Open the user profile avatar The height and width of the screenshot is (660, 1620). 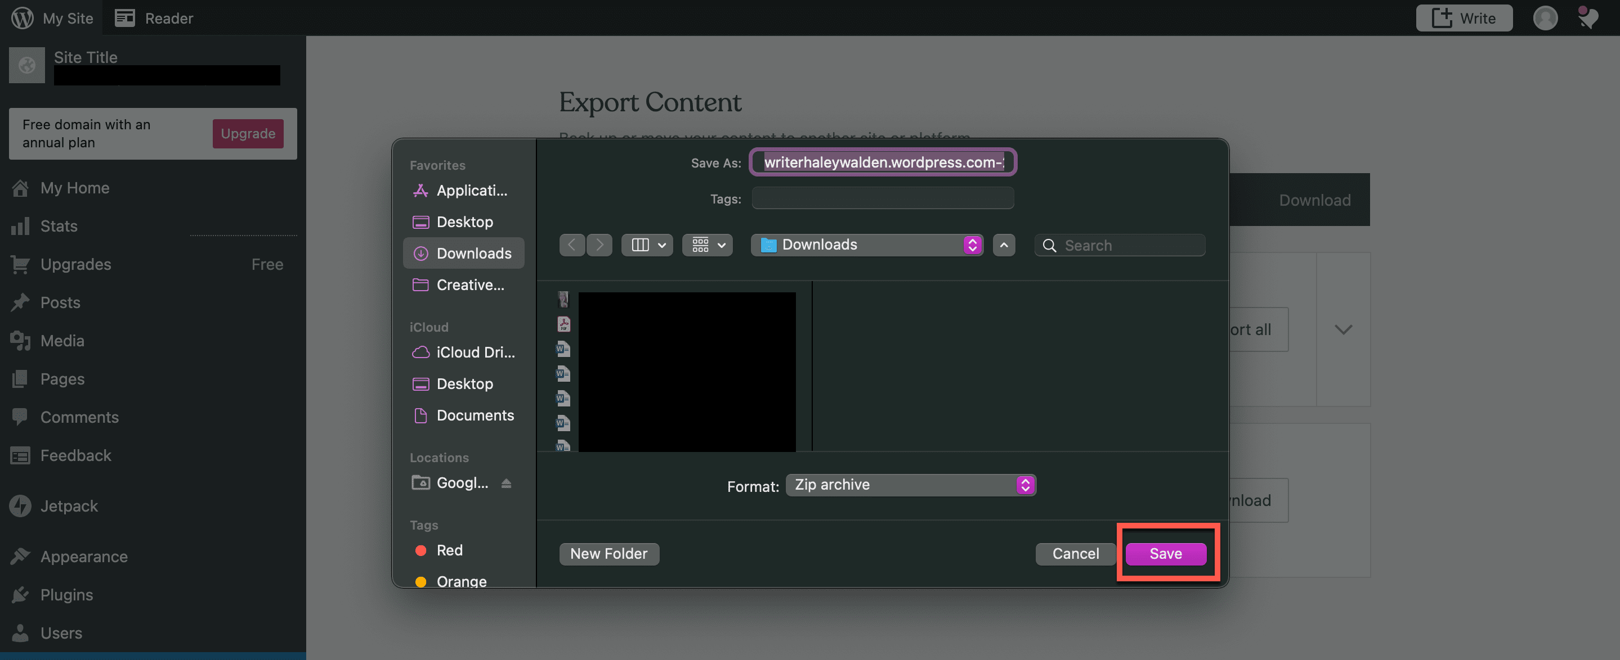(1545, 17)
